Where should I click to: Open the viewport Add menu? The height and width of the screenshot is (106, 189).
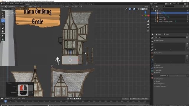22,9
